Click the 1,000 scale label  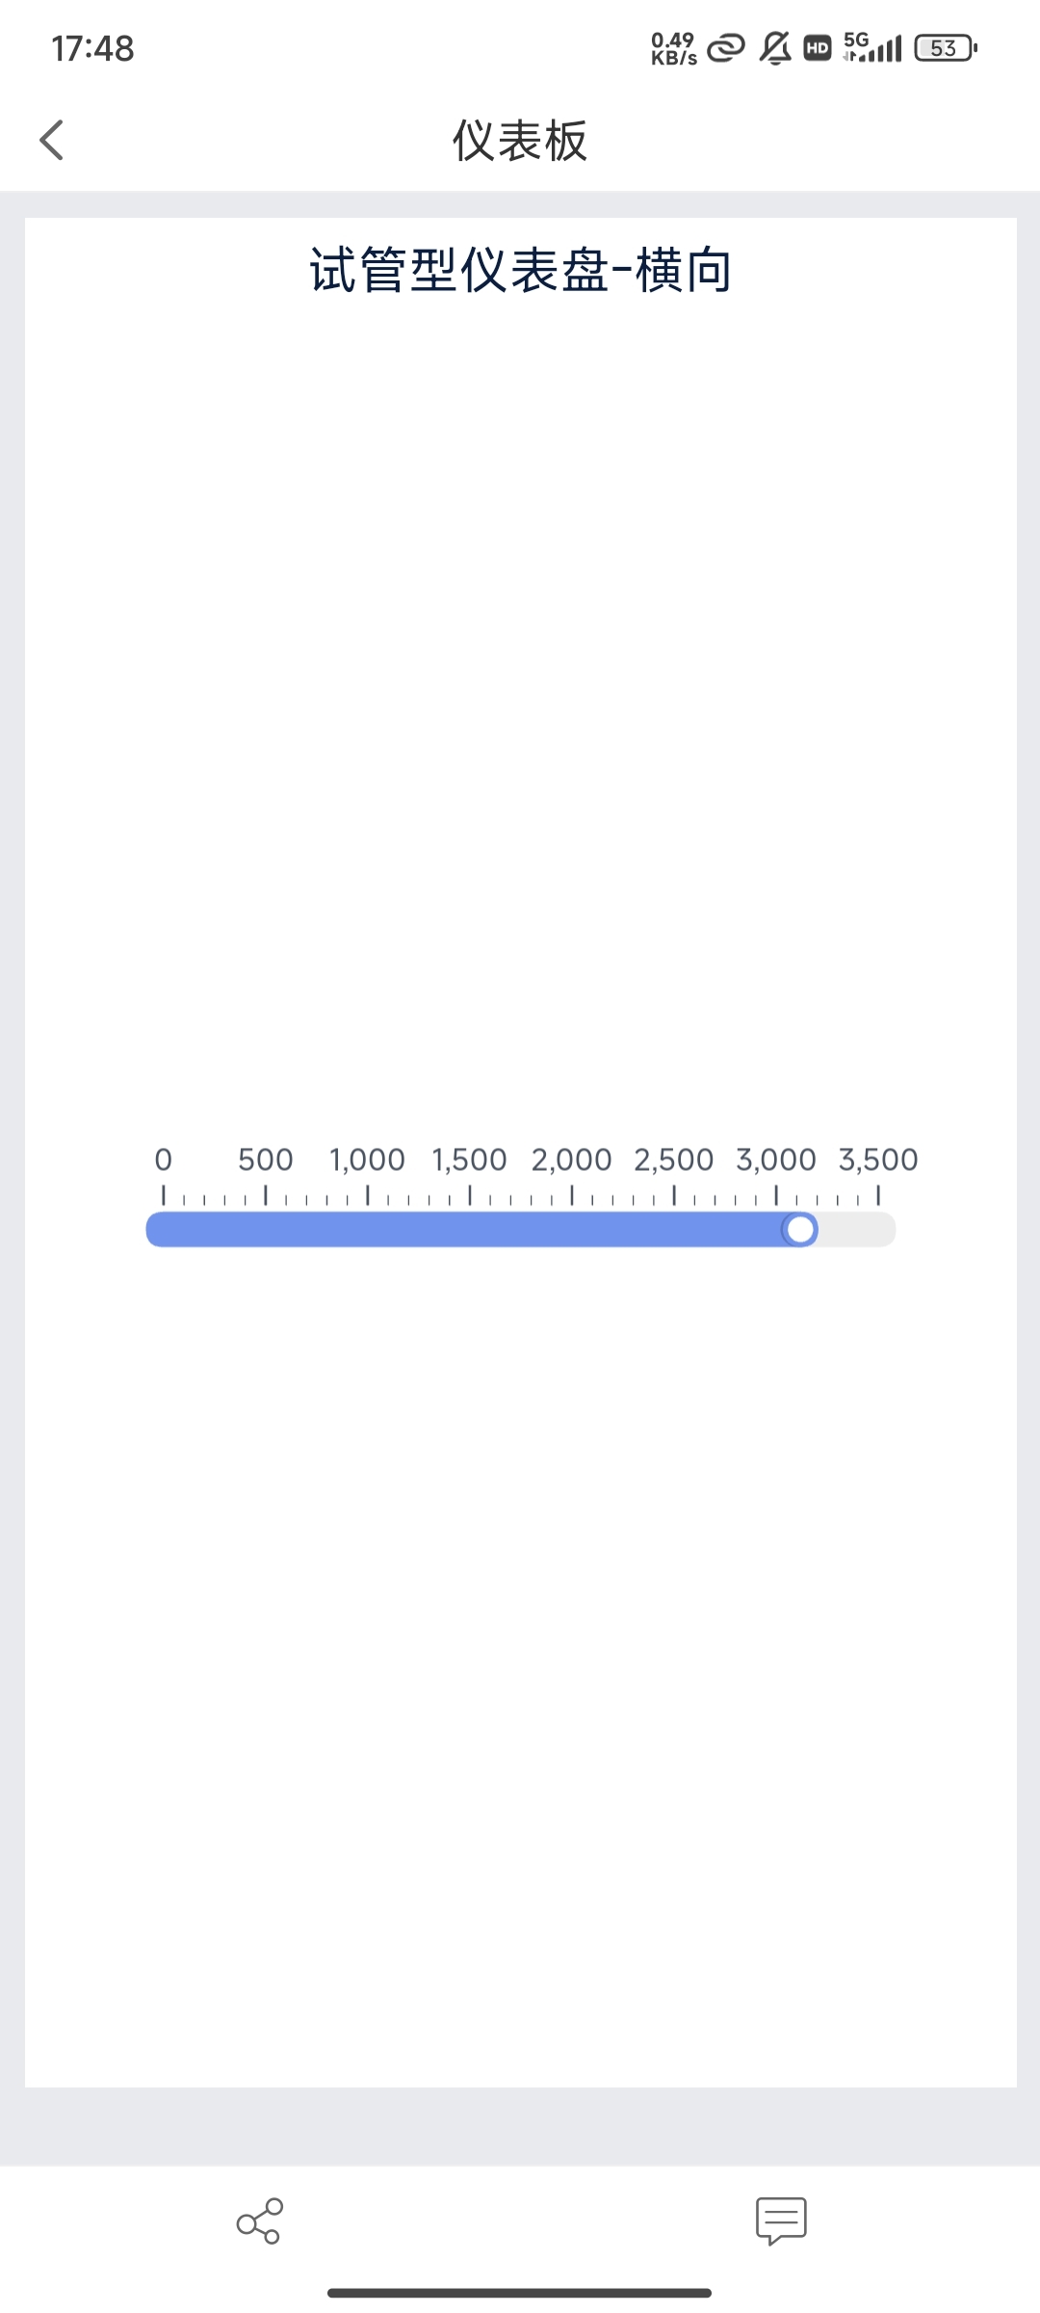(367, 1159)
